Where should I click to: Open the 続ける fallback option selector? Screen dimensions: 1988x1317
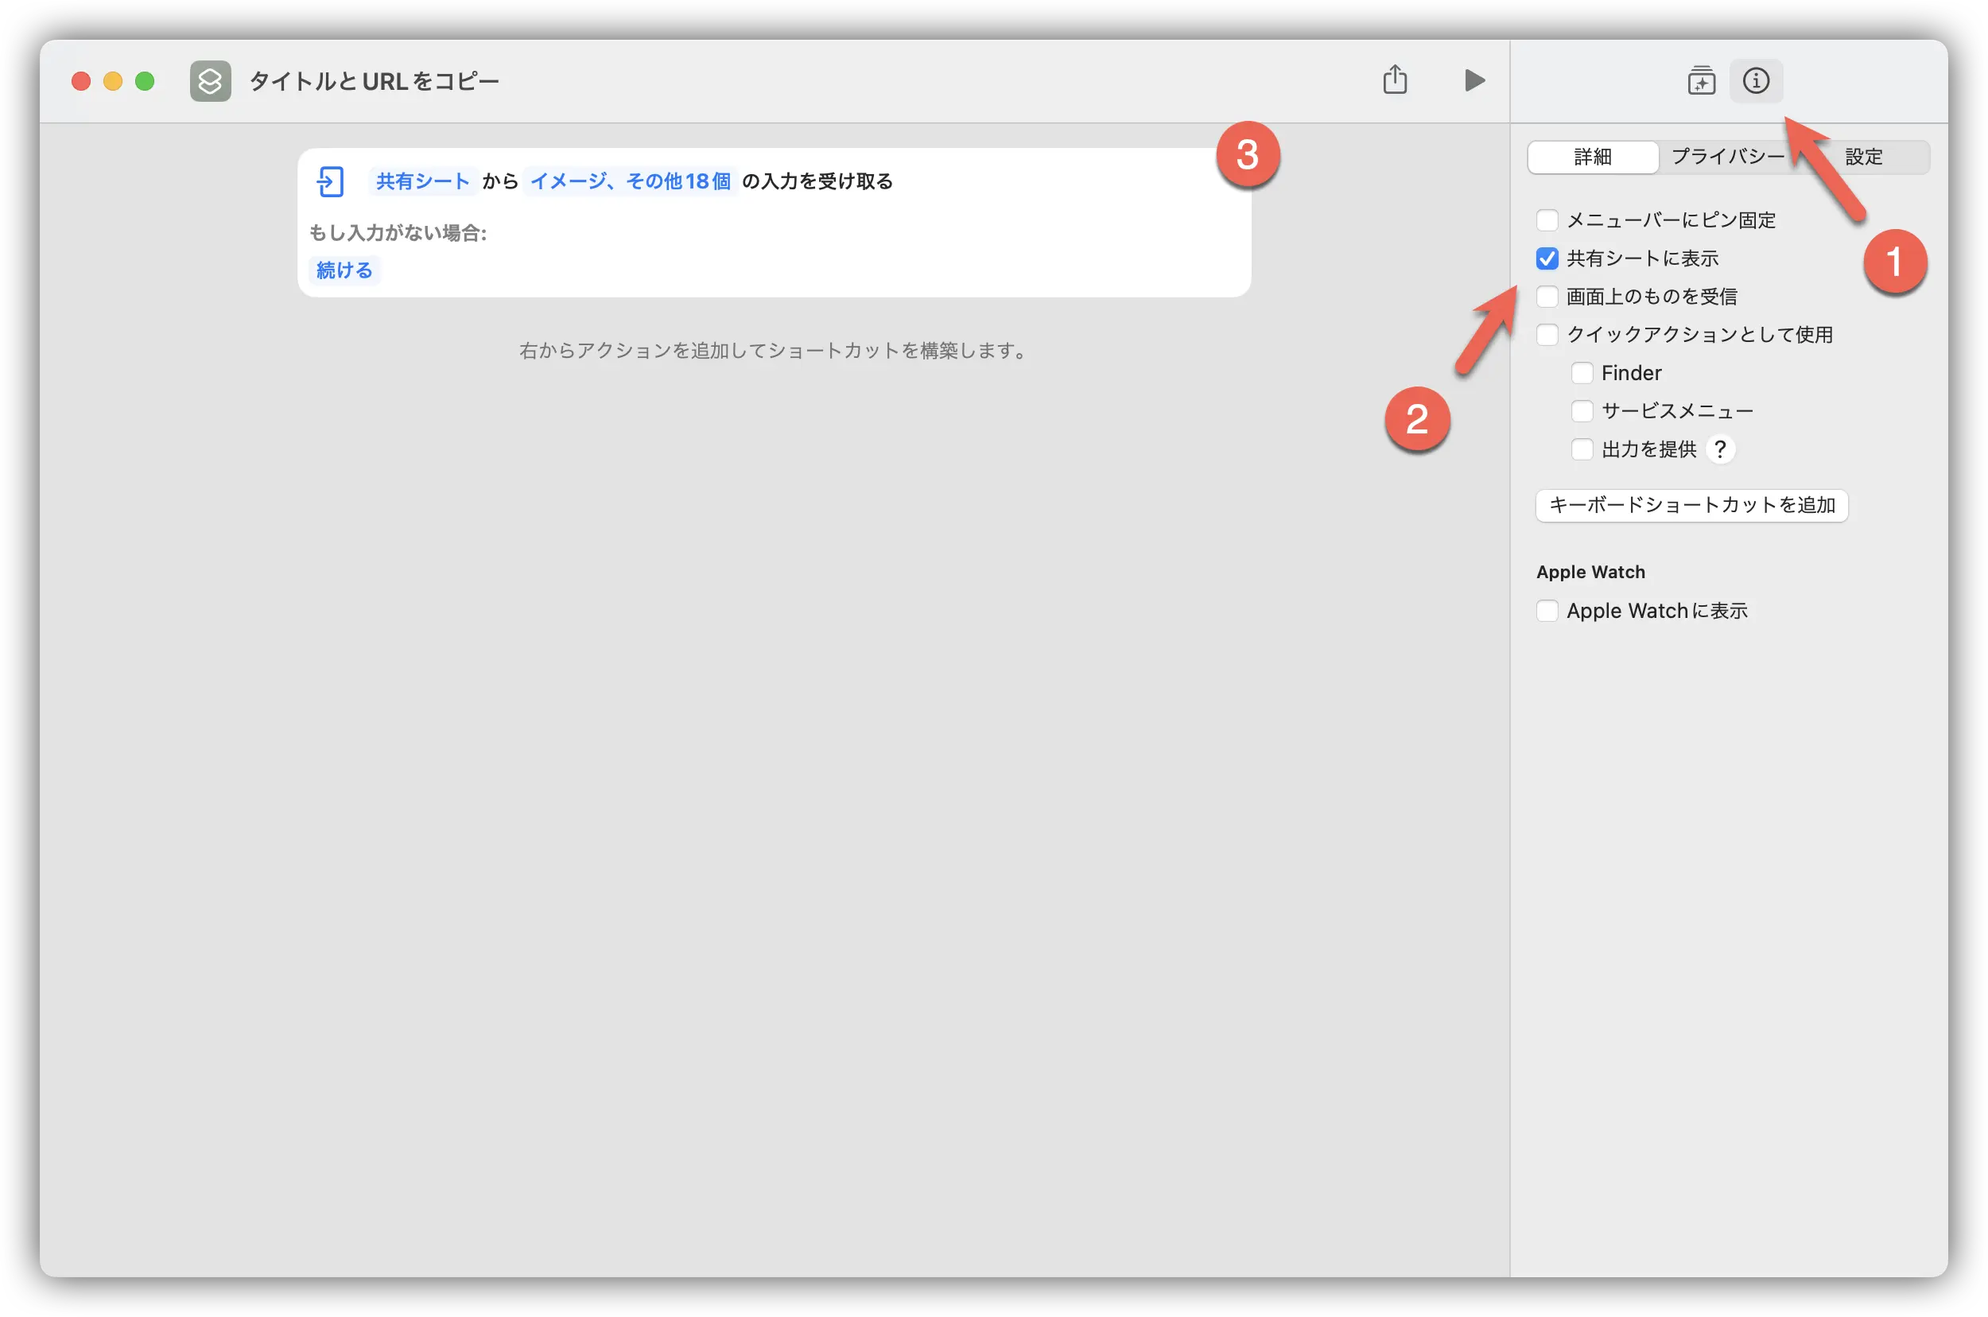tap(344, 270)
